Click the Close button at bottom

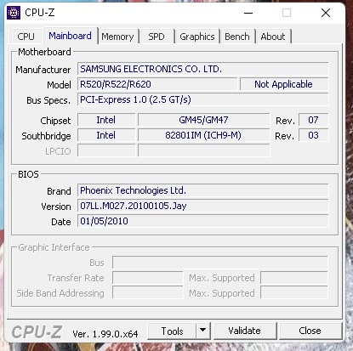tap(310, 331)
